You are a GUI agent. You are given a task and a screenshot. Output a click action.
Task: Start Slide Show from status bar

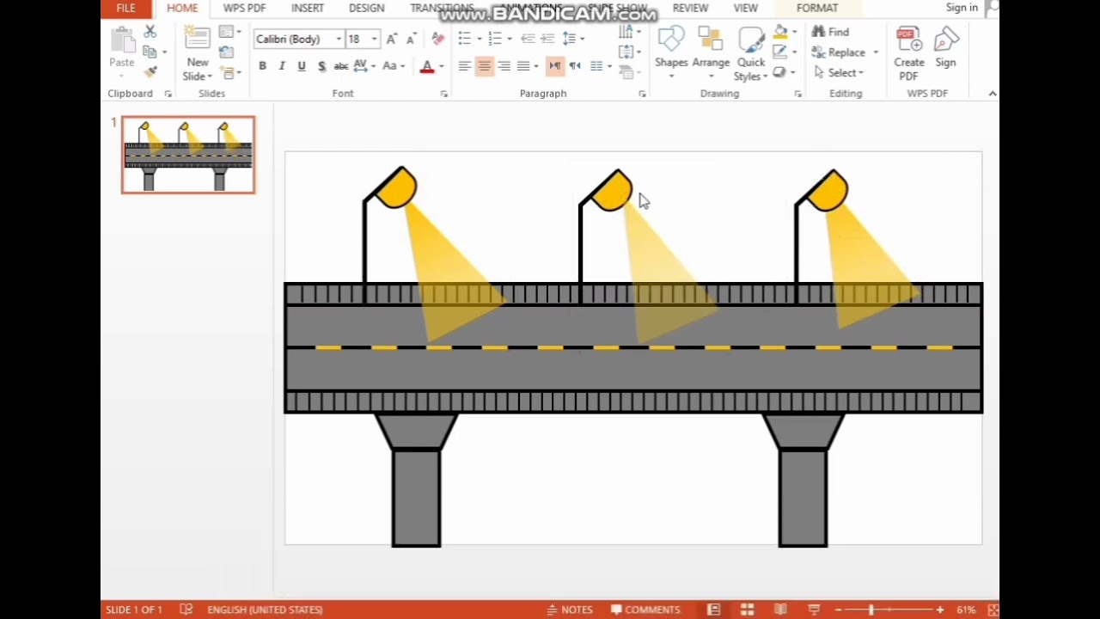(x=814, y=610)
